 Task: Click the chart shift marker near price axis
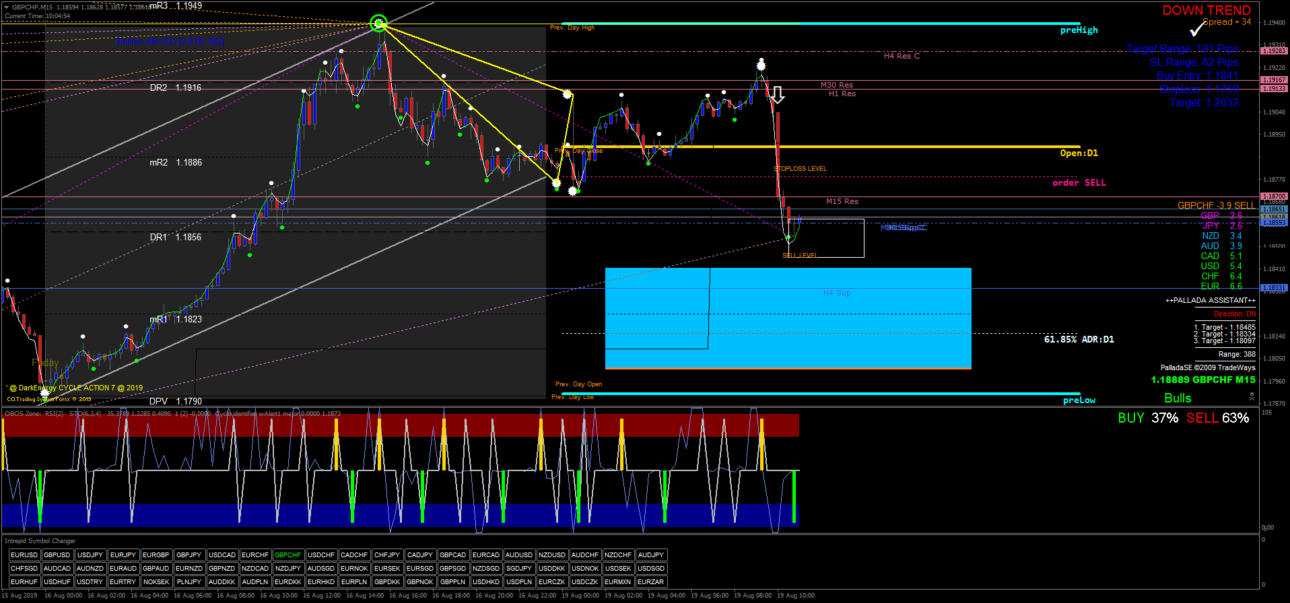point(1252,397)
